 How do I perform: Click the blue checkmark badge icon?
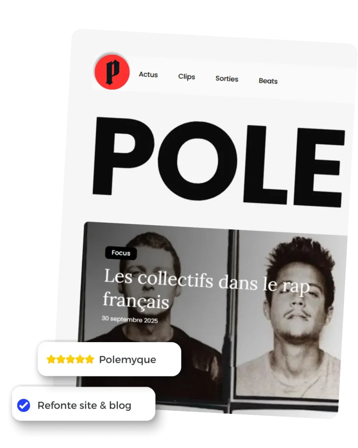click(x=24, y=405)
